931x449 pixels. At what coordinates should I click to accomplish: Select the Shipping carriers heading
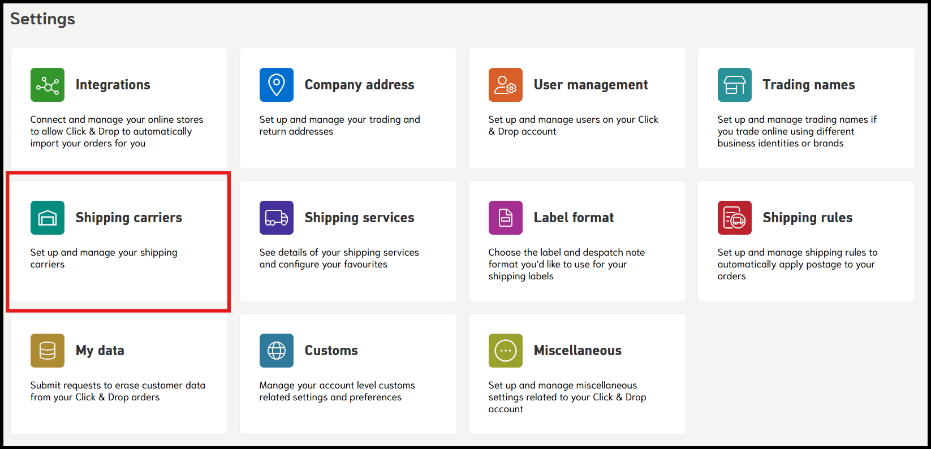point(129,218)
